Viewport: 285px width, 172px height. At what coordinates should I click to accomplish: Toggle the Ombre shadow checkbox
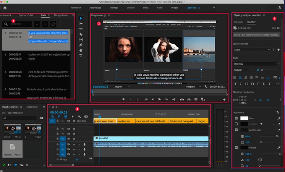coord(236,148)
